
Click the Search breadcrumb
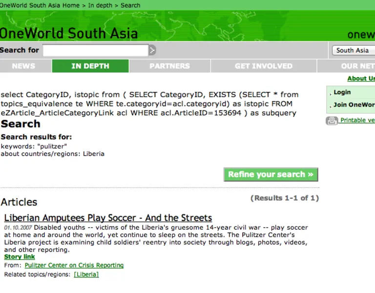point(130,5)
